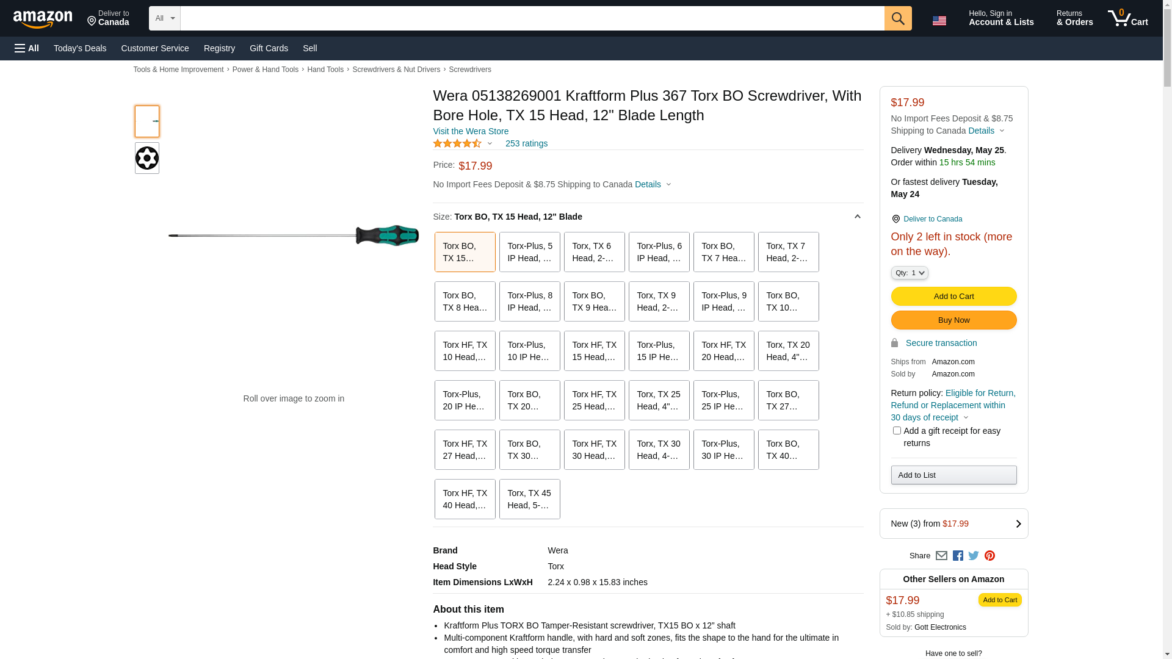The image size is (1172, 659).
Task: Check the gift receipt checkbox
Action: pyautogui.click(x=897, y=431)
